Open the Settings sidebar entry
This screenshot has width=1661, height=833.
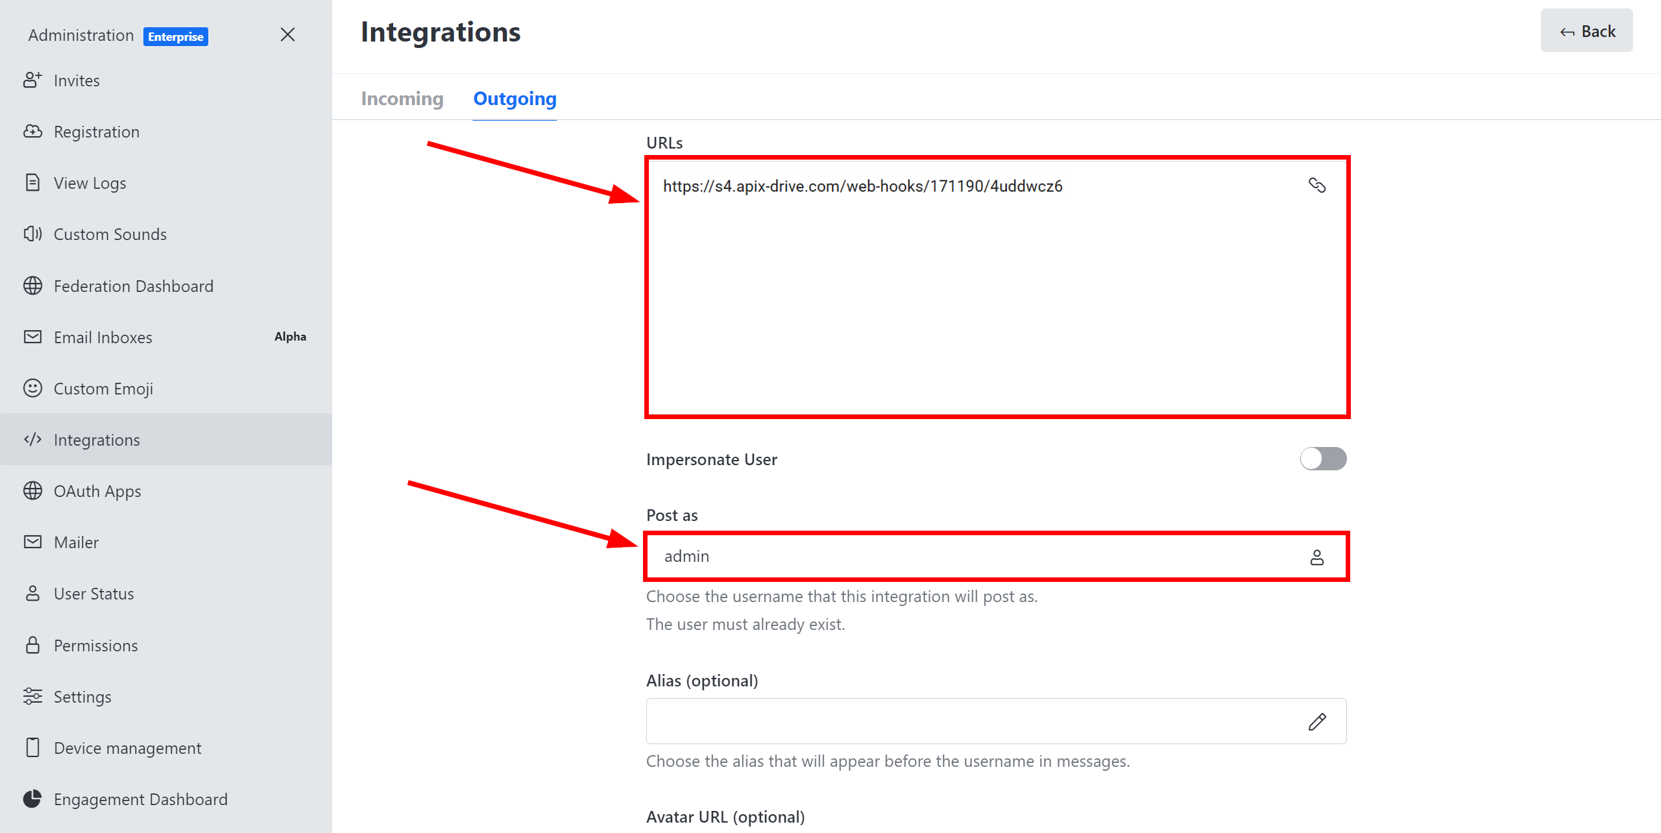166,697
